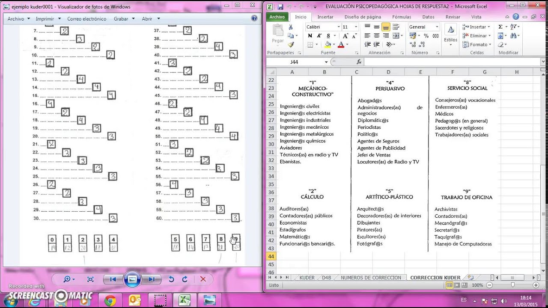
Task: Switch to Normal view in status bar
Action: point(449,285)
